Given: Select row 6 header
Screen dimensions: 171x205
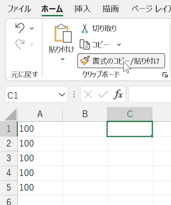Looking at the screenshot, I should [x=9, y=200].
